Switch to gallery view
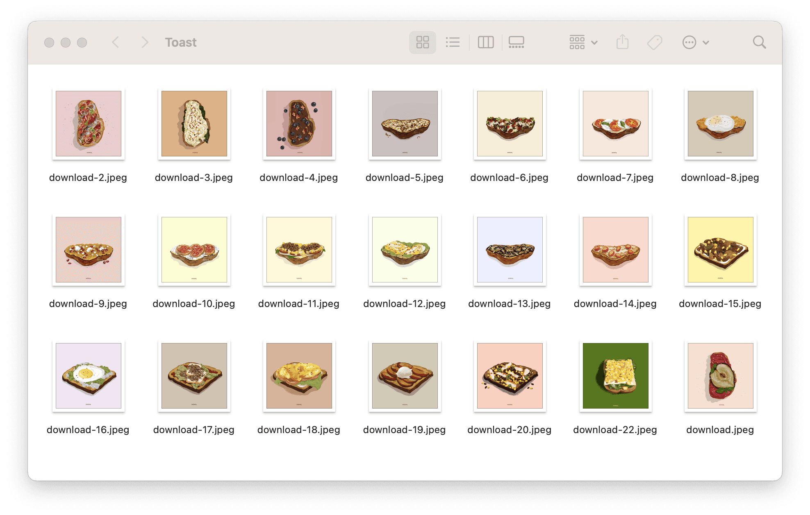Viewport: 810px width, 515px height. (x=516, y=42)
